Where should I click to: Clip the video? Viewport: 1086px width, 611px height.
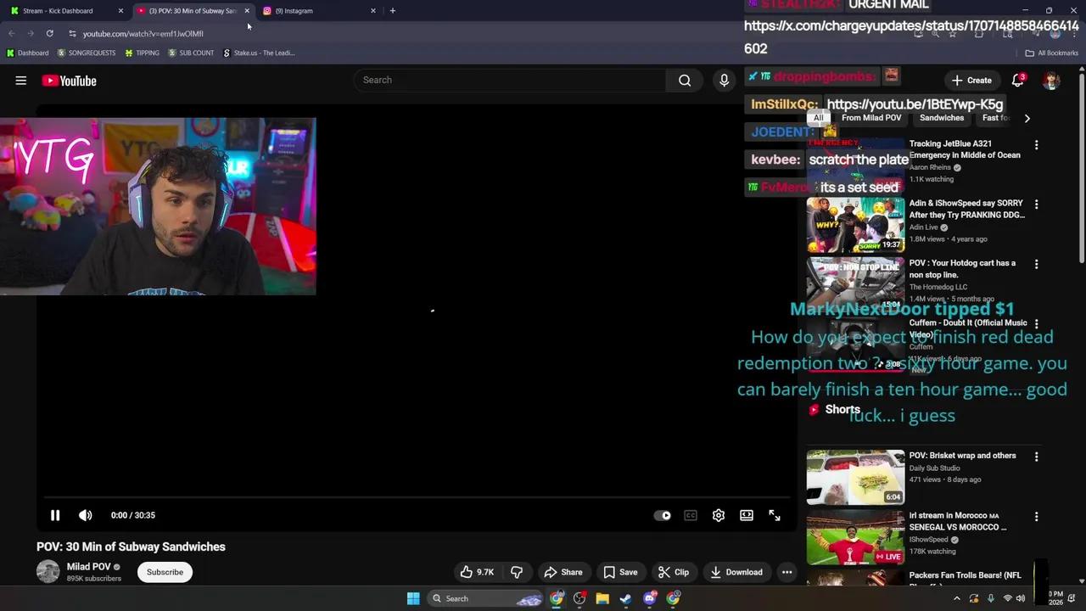coord(674,572)
